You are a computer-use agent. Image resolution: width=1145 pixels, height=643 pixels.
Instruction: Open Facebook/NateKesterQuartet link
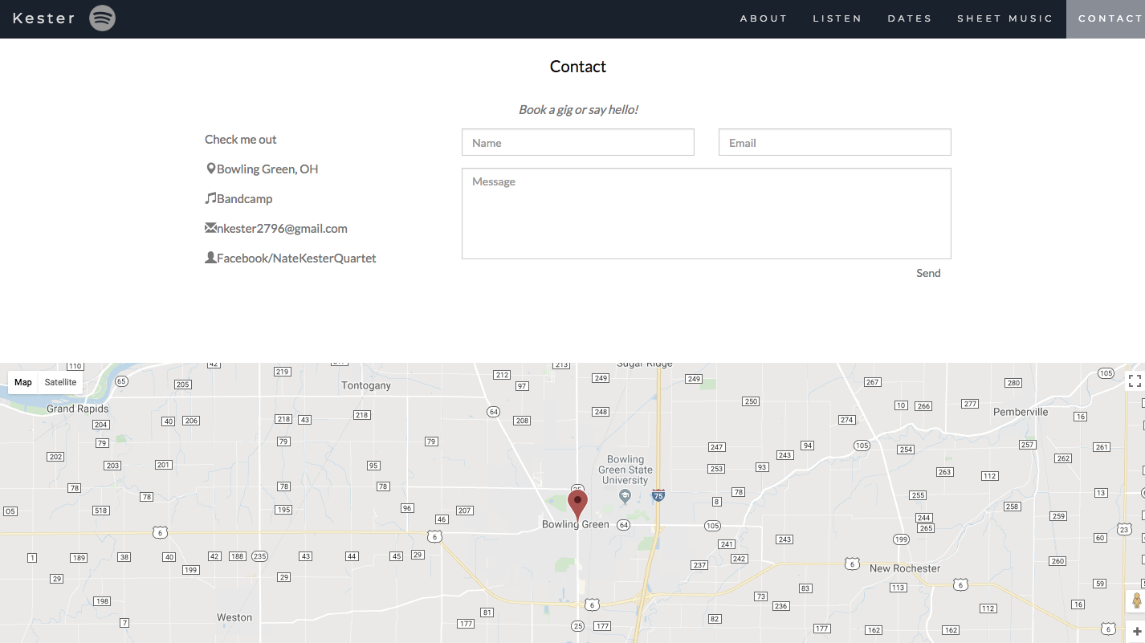point(296,258)
